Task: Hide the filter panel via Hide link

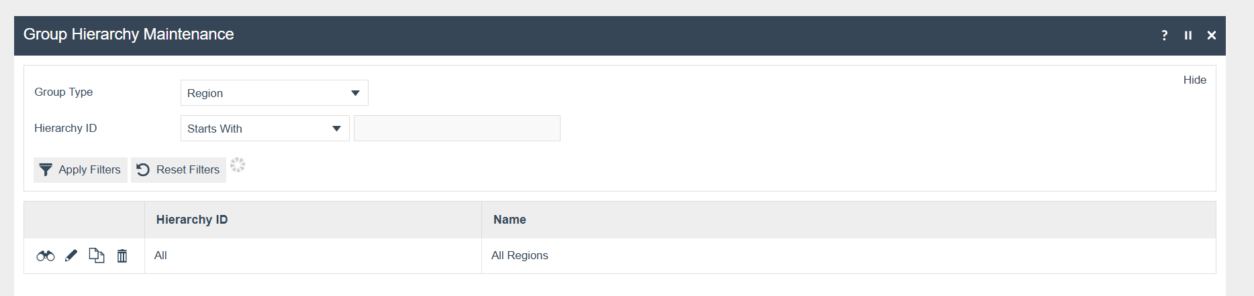Action: pos(1194,80)
